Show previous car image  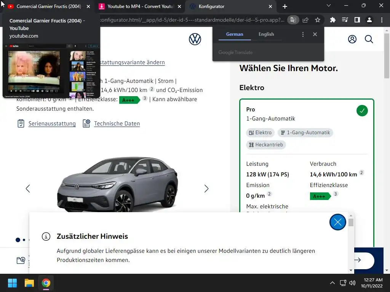(x=28, y=189)
